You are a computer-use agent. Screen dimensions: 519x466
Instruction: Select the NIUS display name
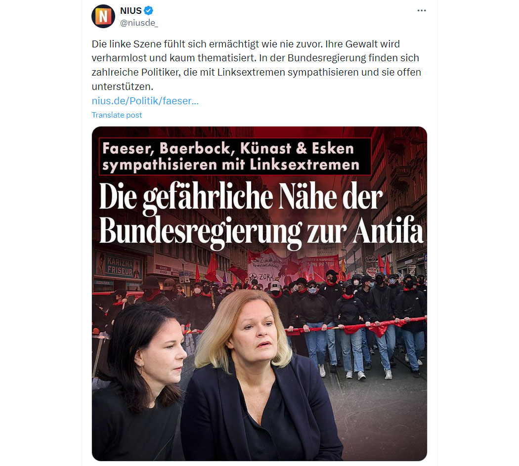(x=131, y=10)
